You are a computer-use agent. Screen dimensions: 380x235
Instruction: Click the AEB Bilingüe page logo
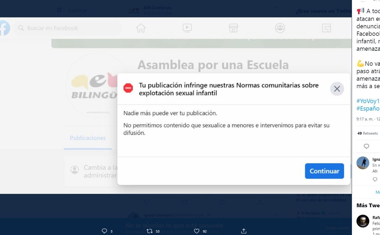[95, 86]
